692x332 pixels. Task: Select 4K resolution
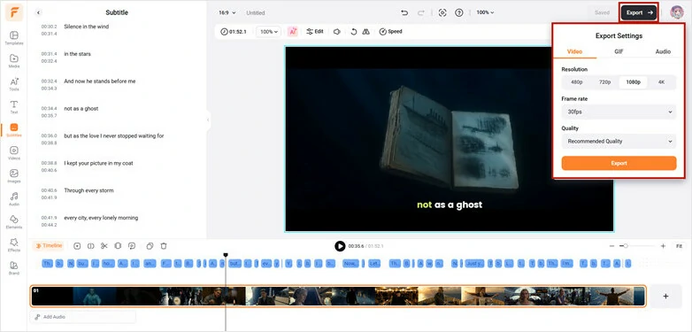pos(661,82)
